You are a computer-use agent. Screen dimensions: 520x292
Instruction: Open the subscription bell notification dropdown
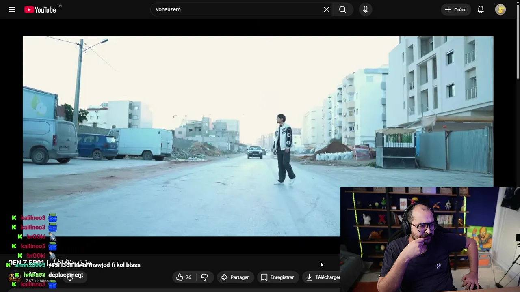coord(74,277)
